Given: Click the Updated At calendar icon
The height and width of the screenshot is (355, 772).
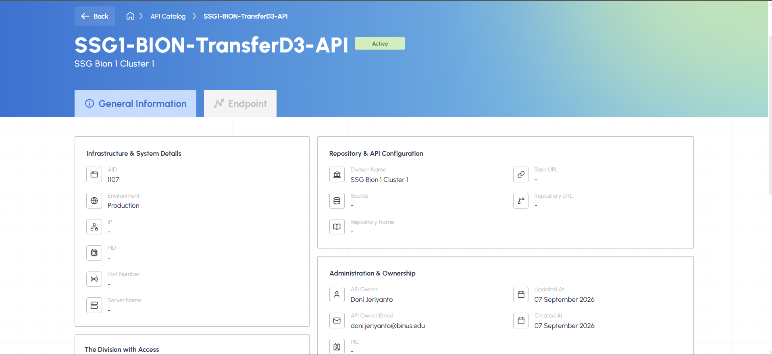Looking at the screenshot, I should pyautogui.click(x=521, y=294).
